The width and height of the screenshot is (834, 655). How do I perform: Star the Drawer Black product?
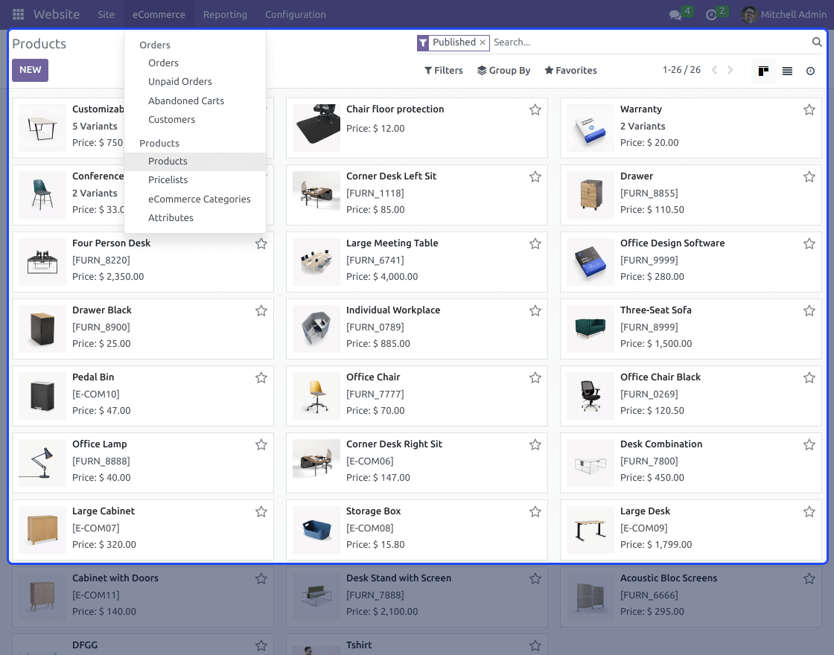click(x=261, y=311)
